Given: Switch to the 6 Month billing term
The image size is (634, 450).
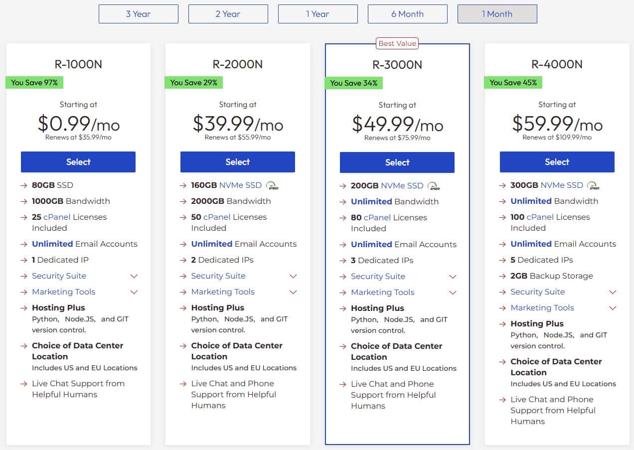Looking at the screenshot, I should pos(407,14).
